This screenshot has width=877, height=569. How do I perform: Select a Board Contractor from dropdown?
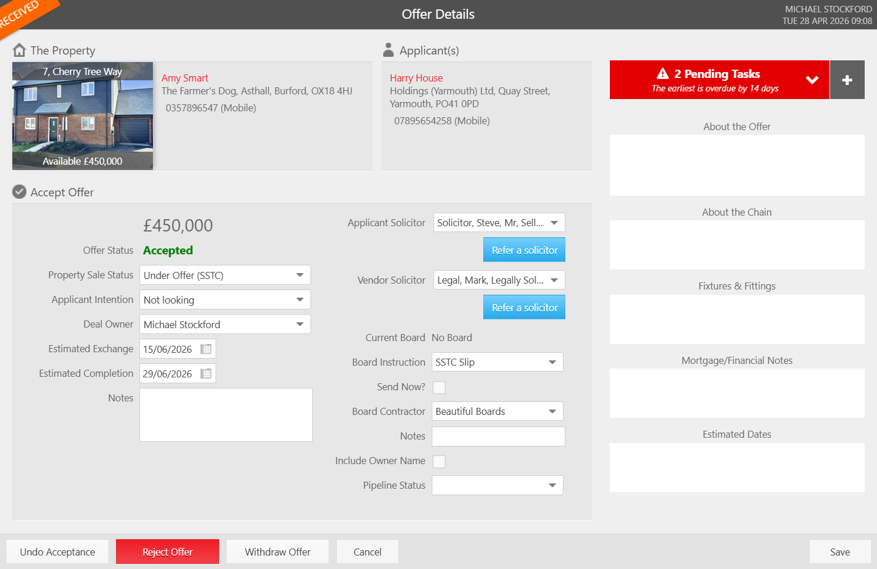tap(497, 411)
